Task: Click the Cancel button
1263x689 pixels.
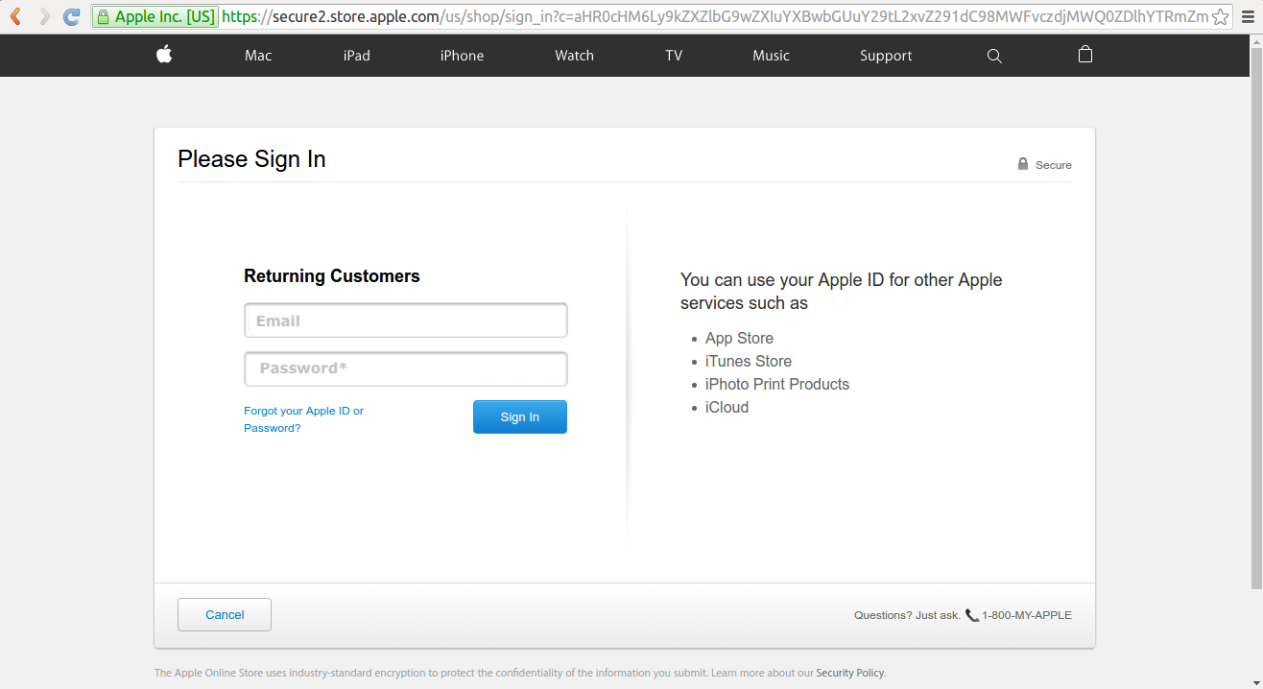Action: coord(225,614)
